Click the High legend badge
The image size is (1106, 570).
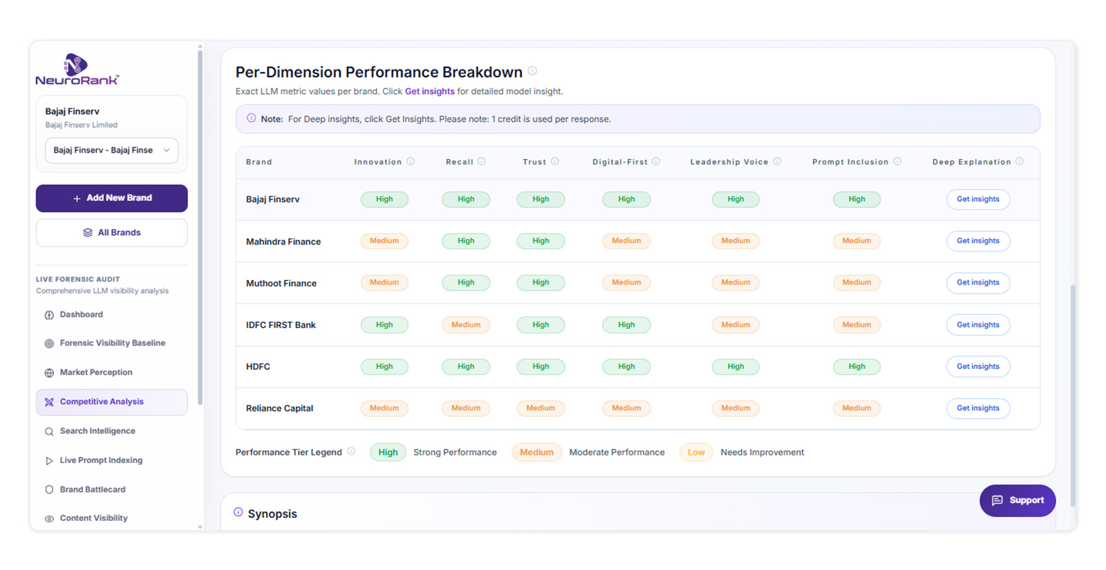pos(388,453)
